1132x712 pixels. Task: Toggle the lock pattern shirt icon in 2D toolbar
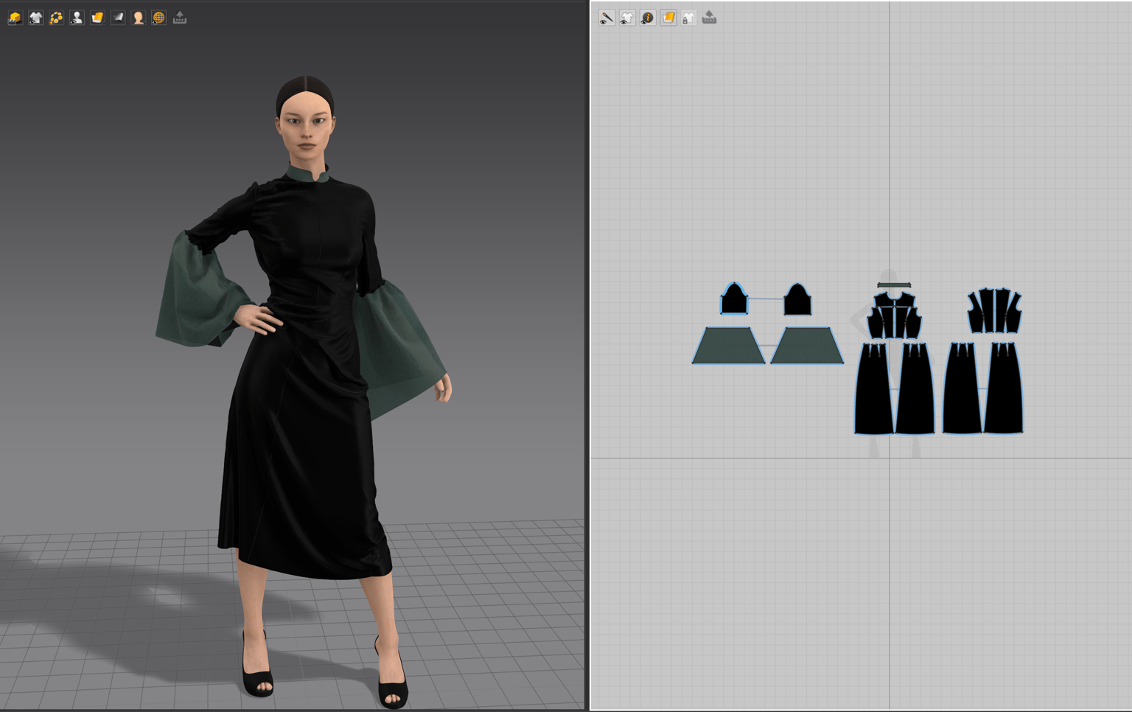(x=689, y=18)
